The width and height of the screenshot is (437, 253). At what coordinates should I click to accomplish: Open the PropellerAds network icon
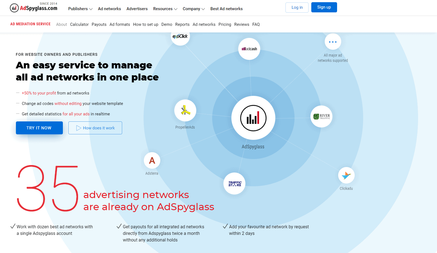point(185,110)
